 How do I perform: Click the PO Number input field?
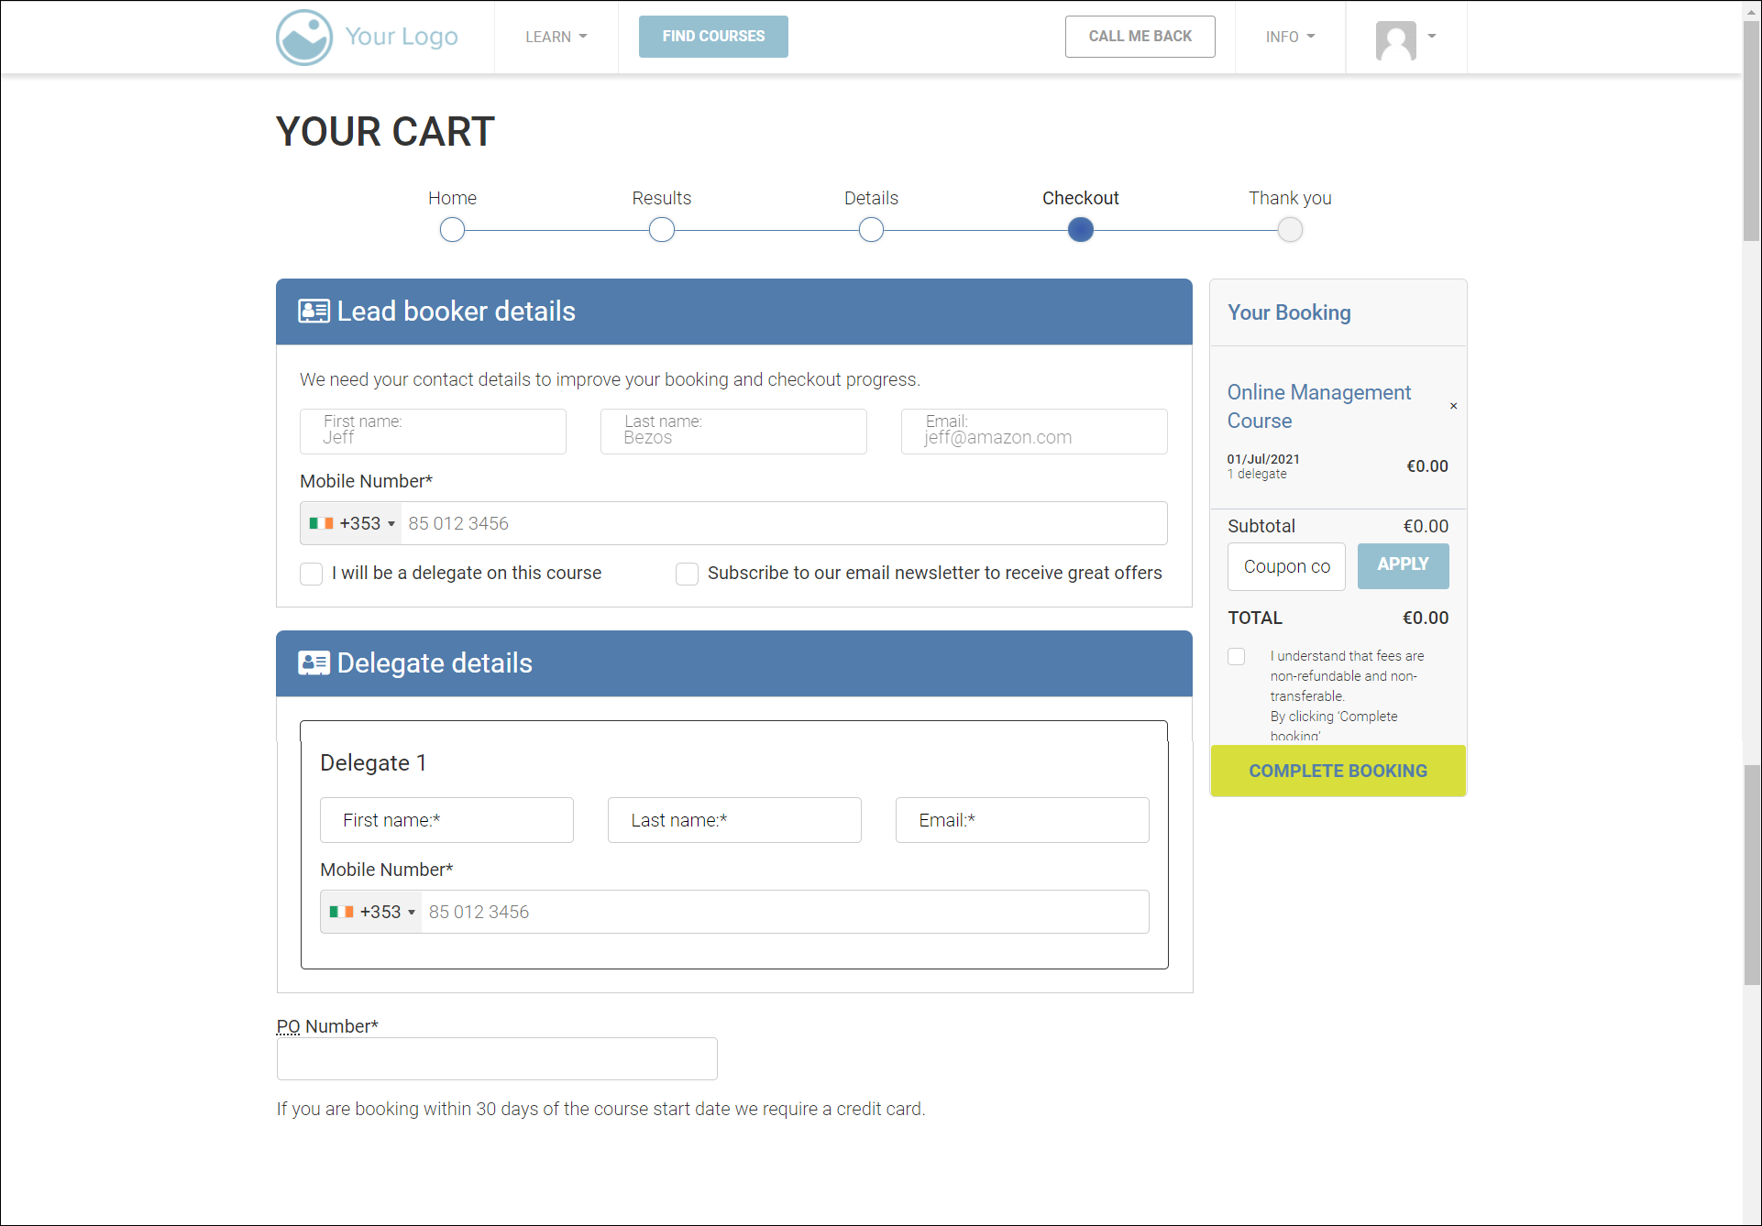coord(497,1058)
